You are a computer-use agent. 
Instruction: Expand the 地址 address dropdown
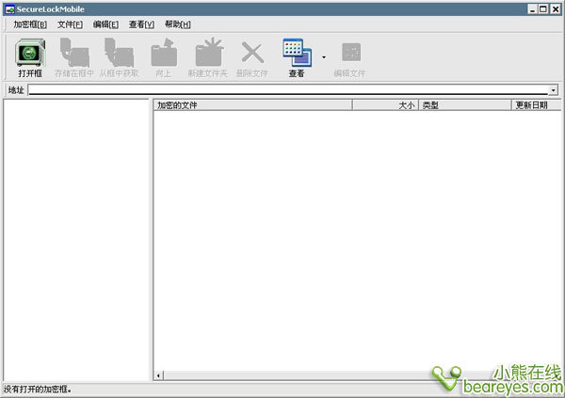(553, 90)
